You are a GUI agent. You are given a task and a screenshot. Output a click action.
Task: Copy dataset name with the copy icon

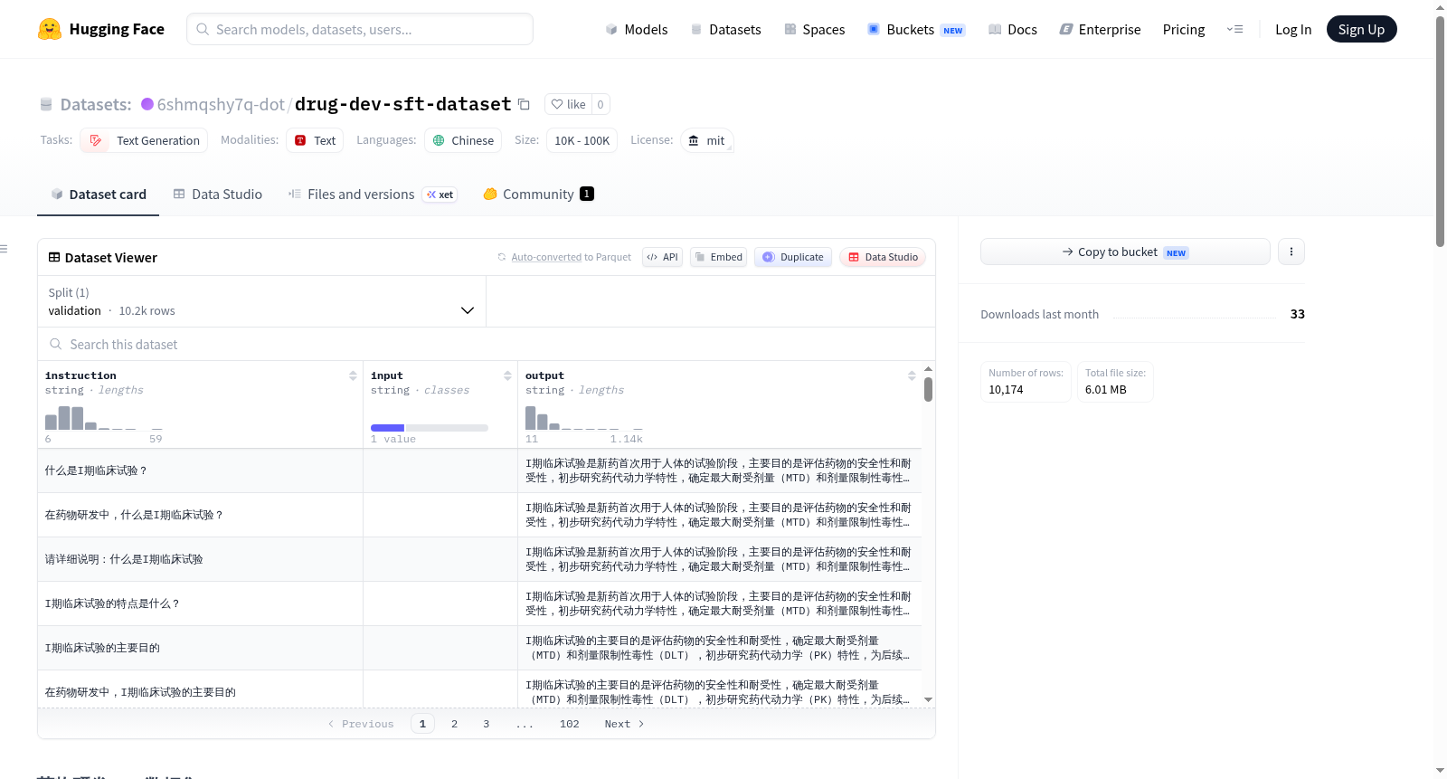point(524,104)
